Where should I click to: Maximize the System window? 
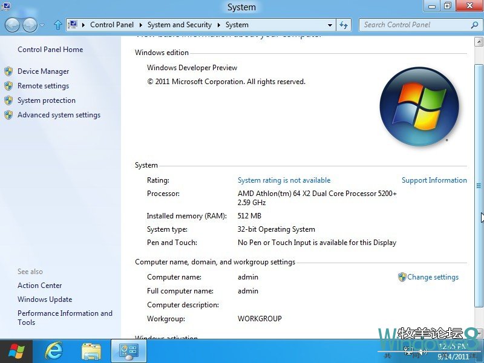click(x=448, y=5)
